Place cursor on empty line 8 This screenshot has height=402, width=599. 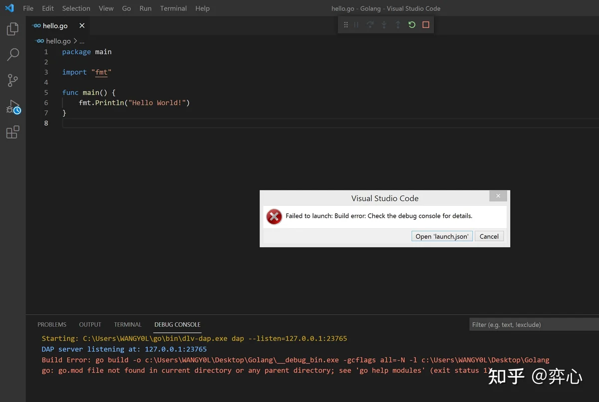click(x=329, y=123)
